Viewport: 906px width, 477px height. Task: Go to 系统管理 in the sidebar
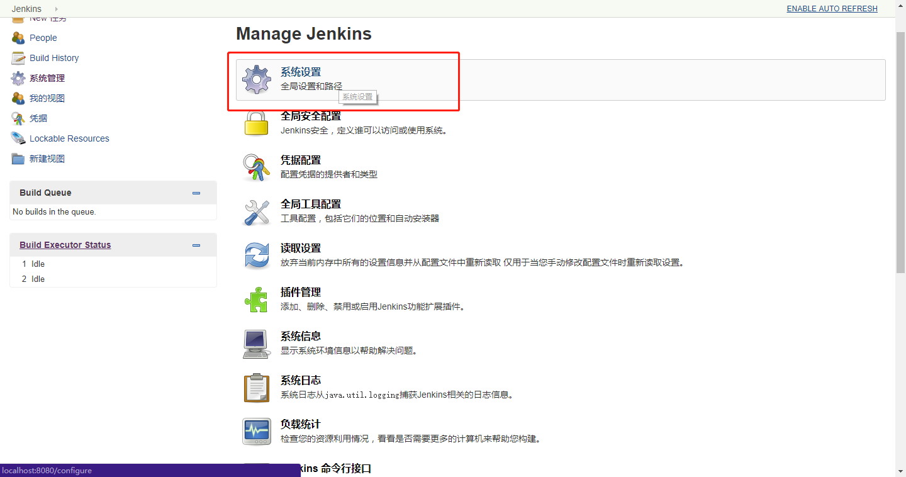[x=47, y=78]
